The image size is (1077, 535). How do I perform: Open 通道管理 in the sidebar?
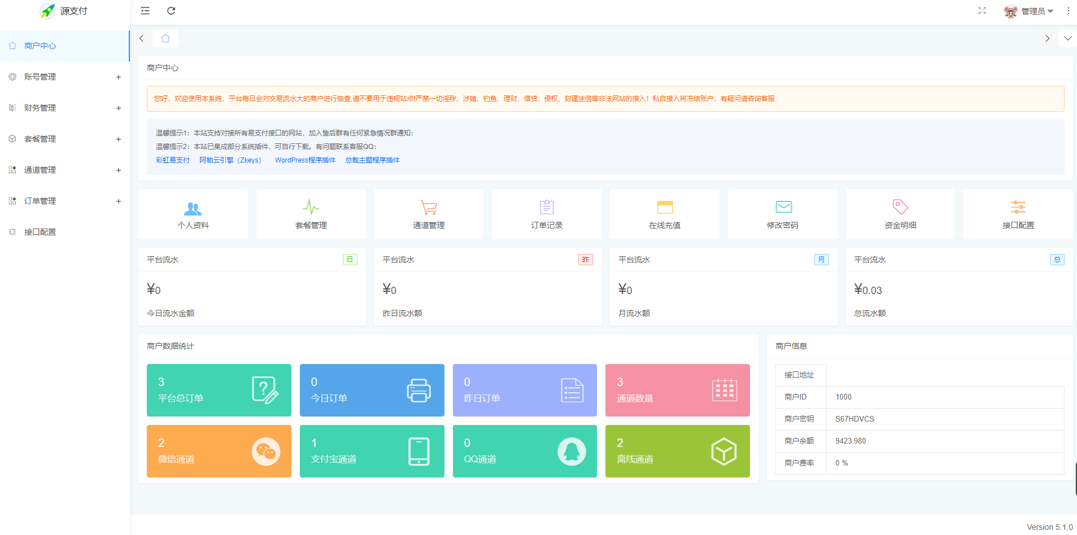(x=65, y=170)
